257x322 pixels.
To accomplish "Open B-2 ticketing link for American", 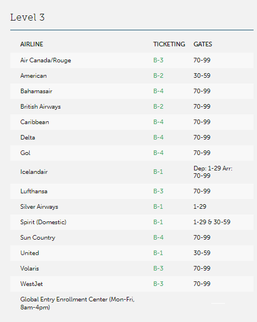I will click(158, 75).
